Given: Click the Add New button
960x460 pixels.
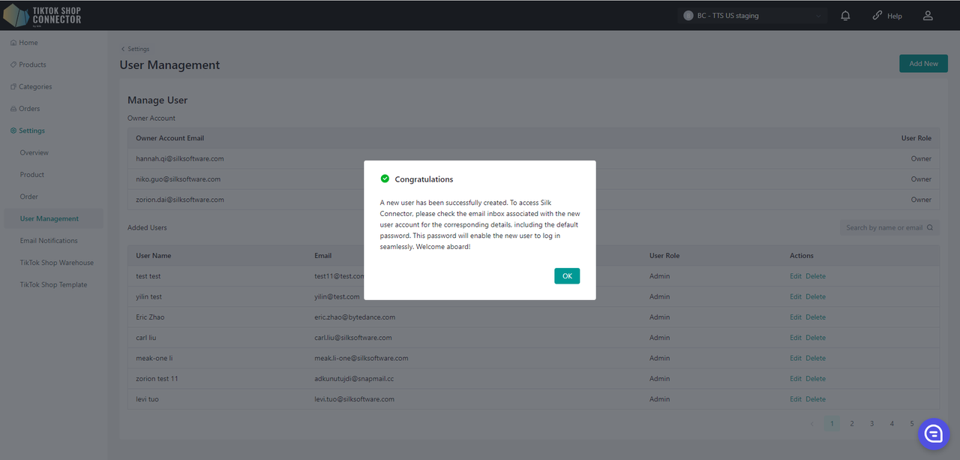Looking at the screenshot, I should (x=923, y=64).
